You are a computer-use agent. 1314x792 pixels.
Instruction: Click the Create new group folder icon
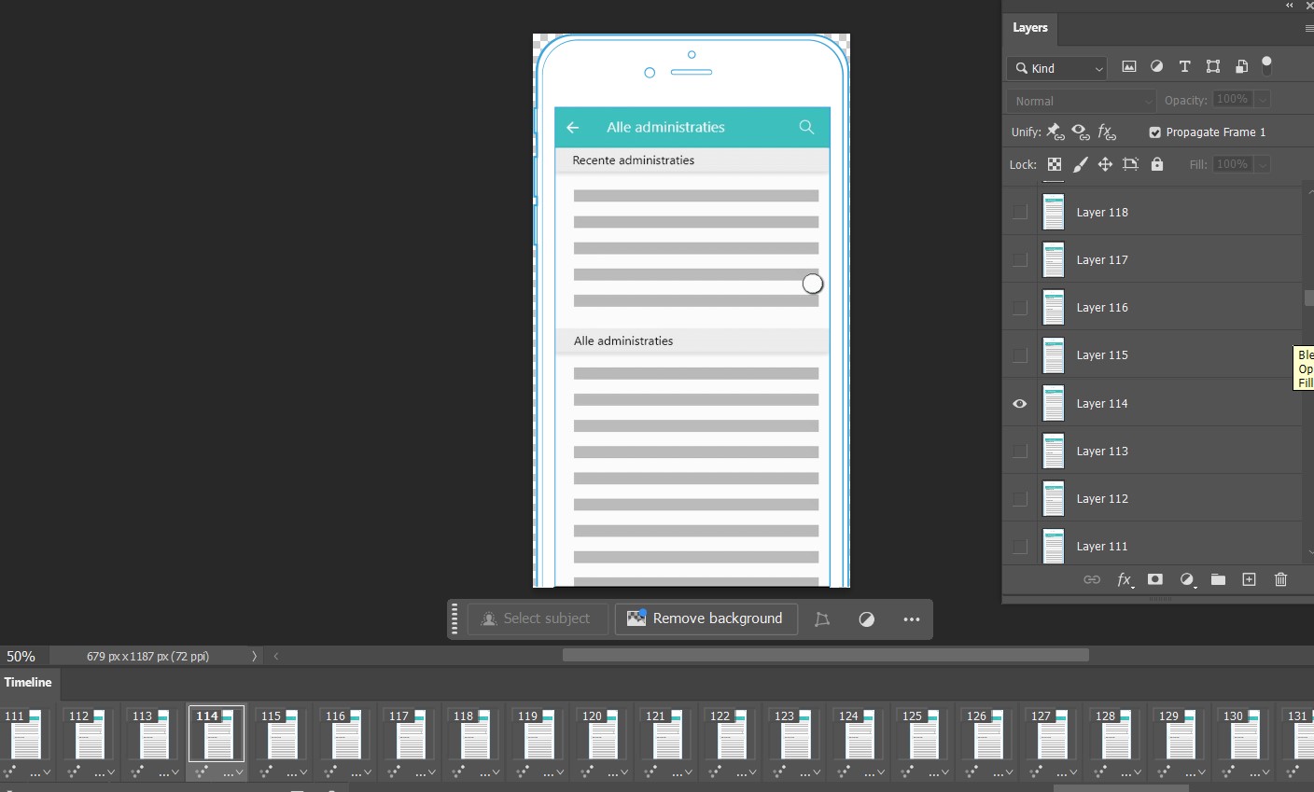1218,579
